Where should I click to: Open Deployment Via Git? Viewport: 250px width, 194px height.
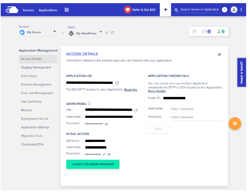click(35, 118)
